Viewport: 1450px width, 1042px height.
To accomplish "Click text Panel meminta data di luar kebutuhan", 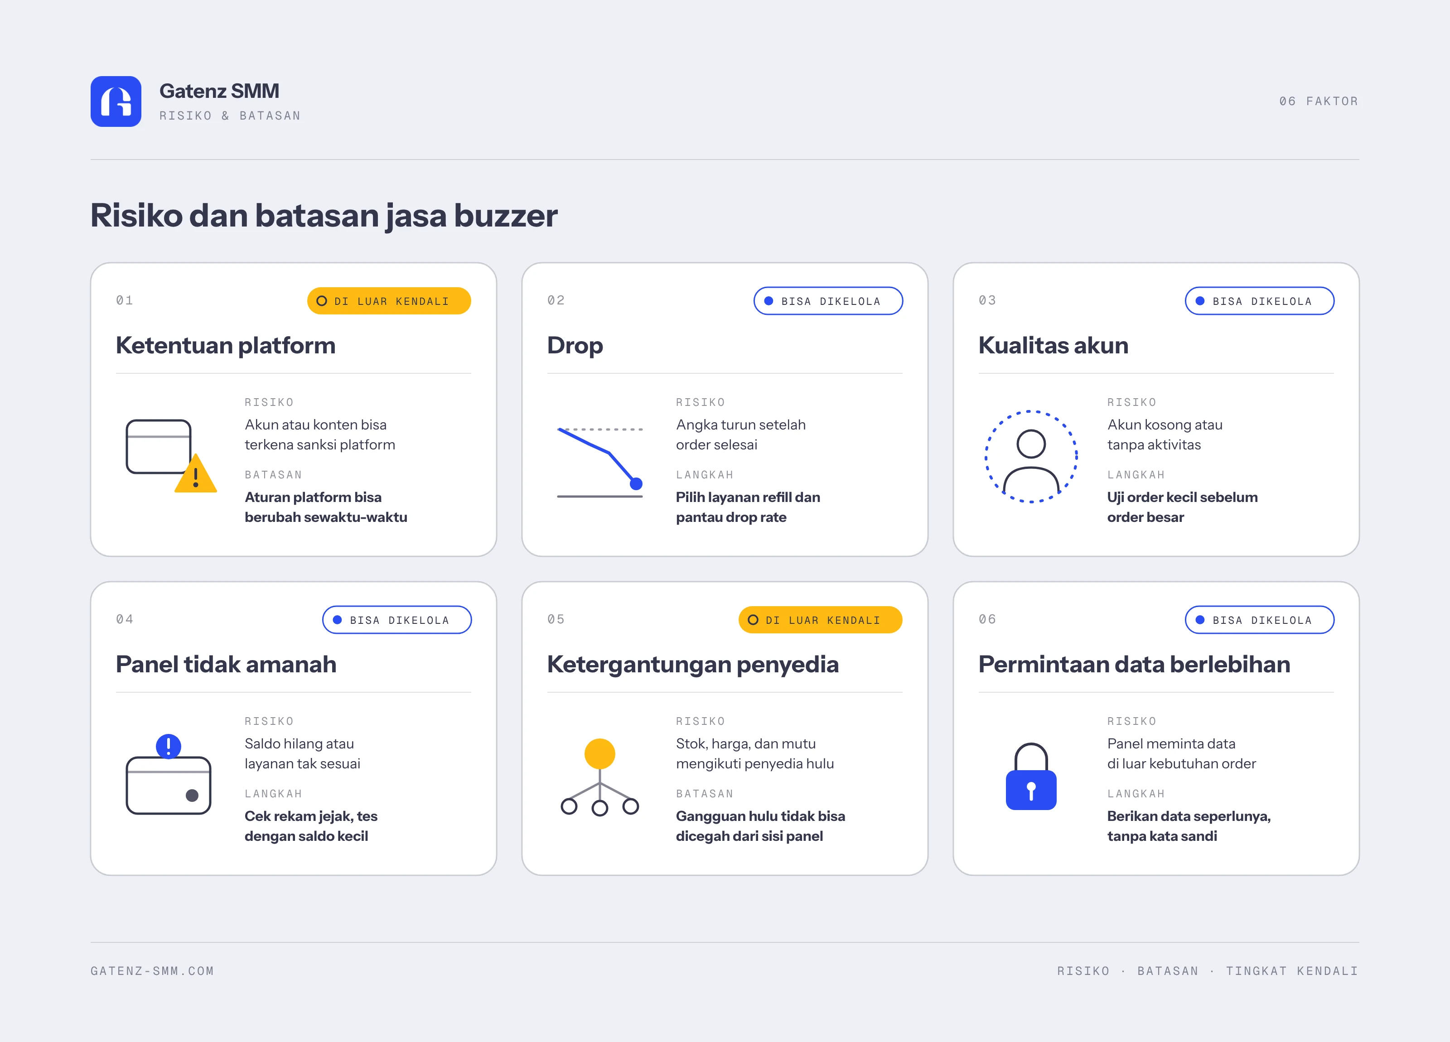I will [x=1181, y=754].
